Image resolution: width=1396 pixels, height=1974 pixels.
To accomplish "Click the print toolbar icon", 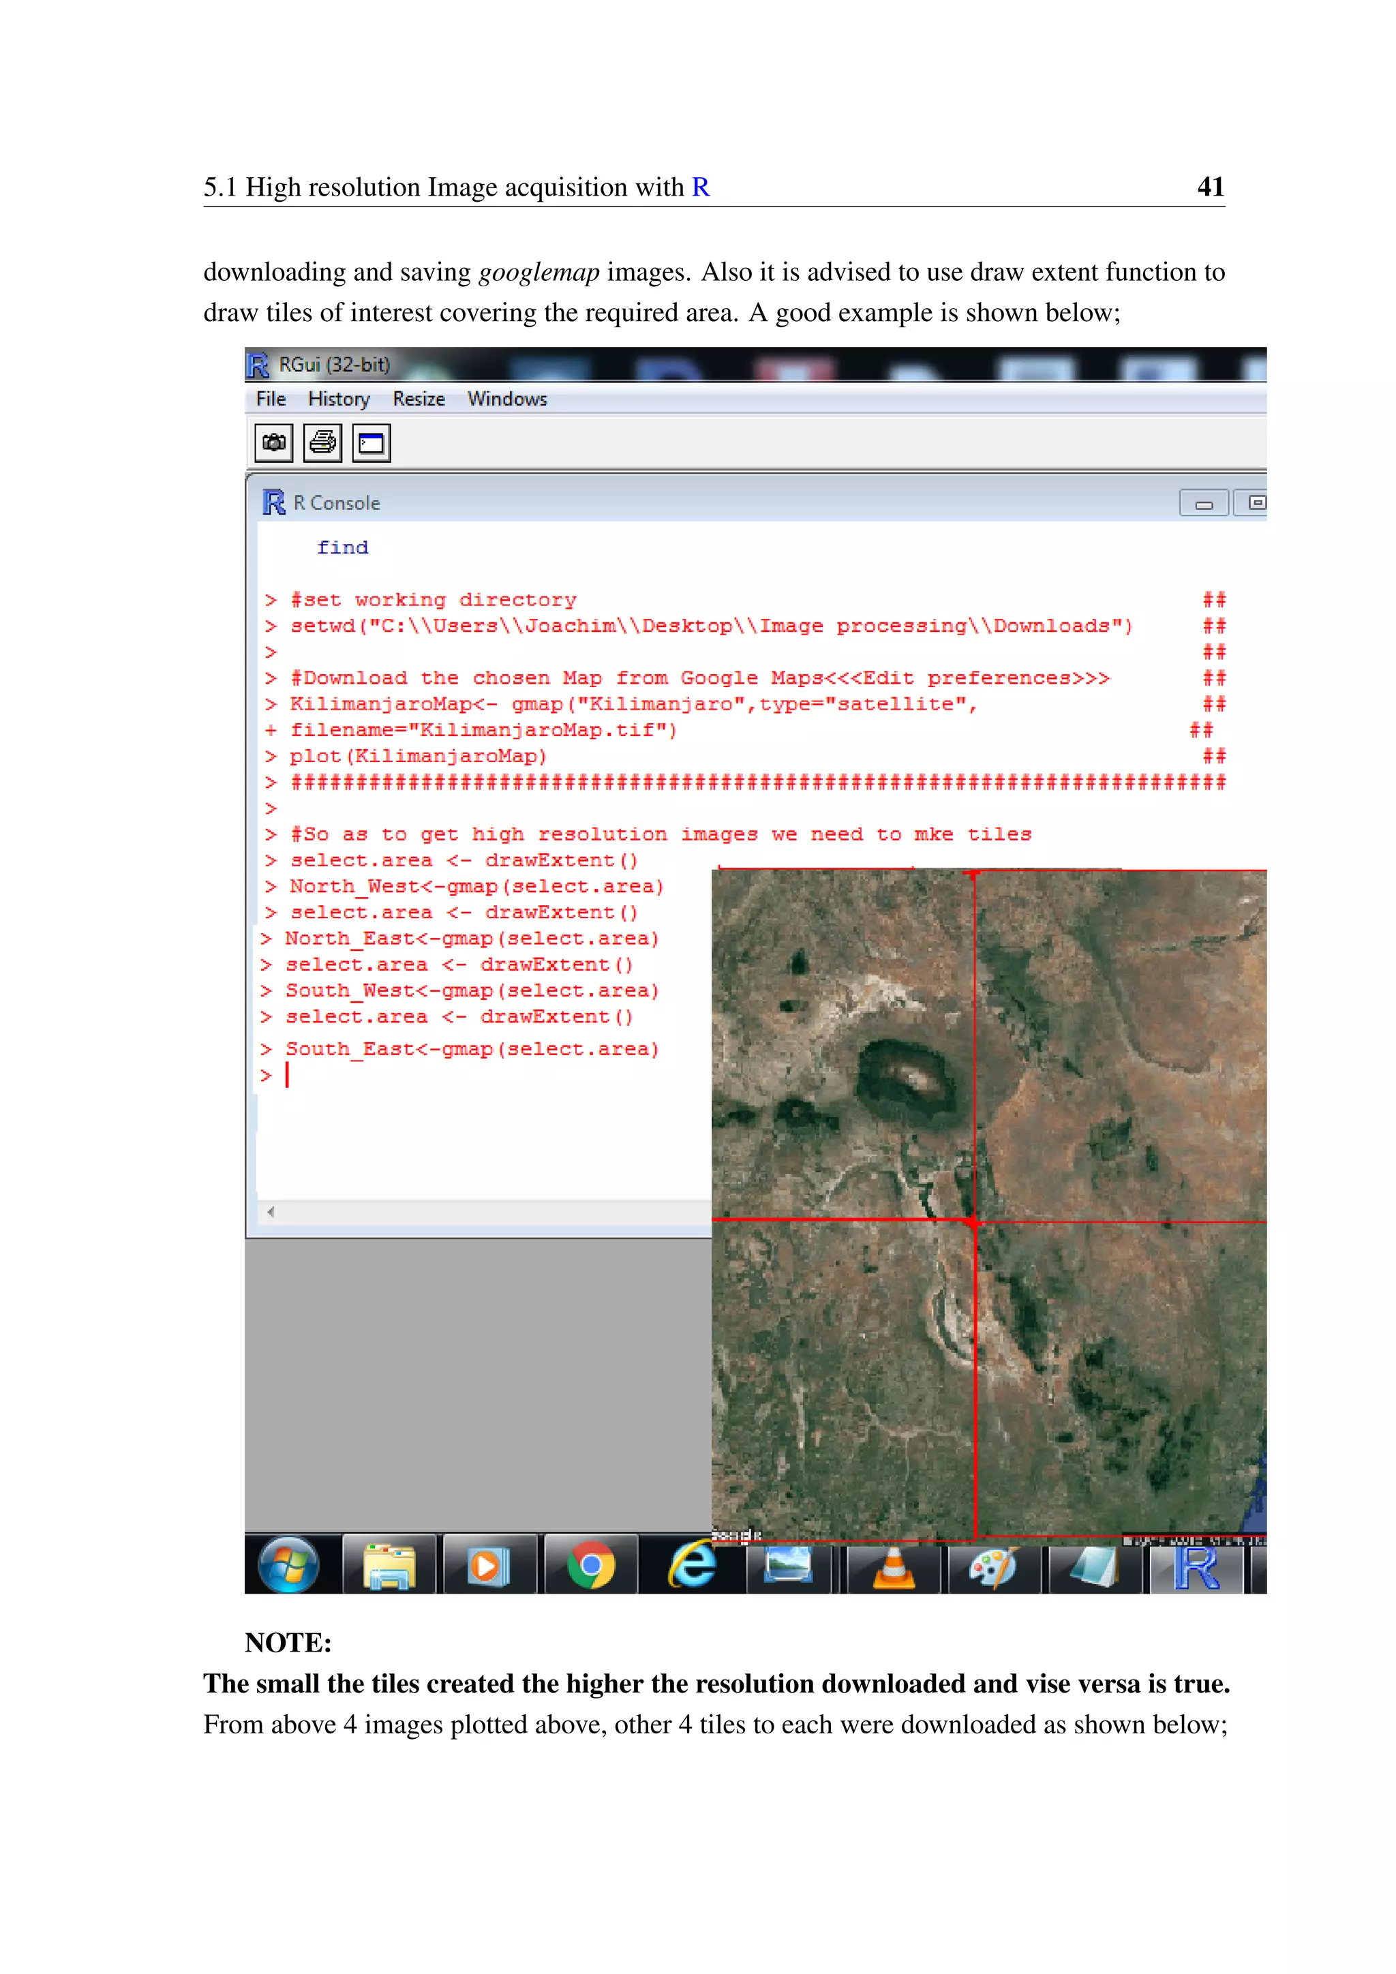I will (322, 443).
